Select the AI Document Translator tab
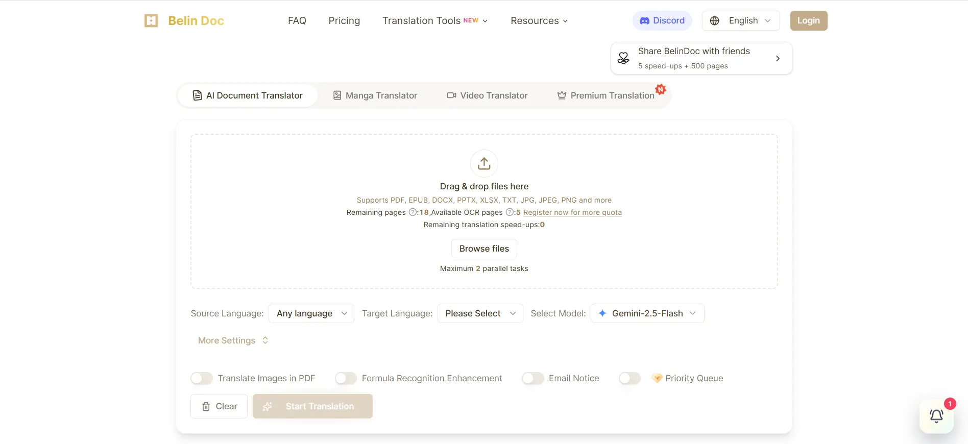 (248, 95)
